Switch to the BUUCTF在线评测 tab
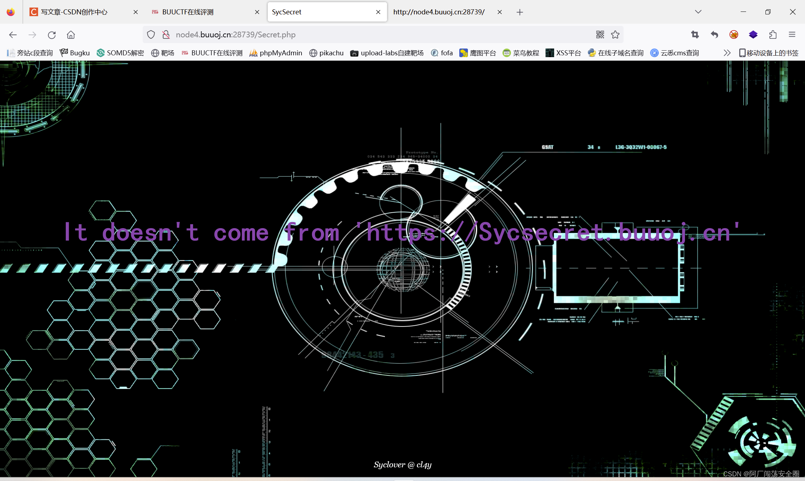Viewport: 805px width, 481px height. (188, 12)
